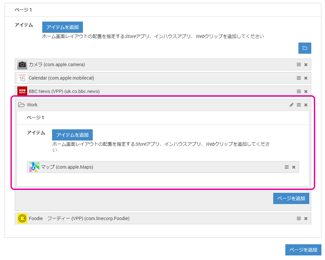
Task: Click the reorder handle for Foodie row
Action: pos(299,219)
